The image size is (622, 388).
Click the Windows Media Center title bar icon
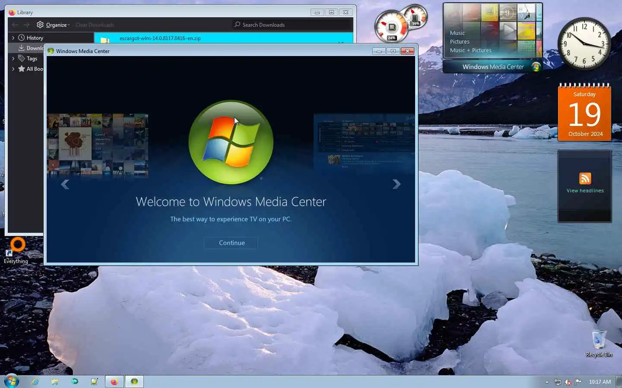[x=51, y=51]
